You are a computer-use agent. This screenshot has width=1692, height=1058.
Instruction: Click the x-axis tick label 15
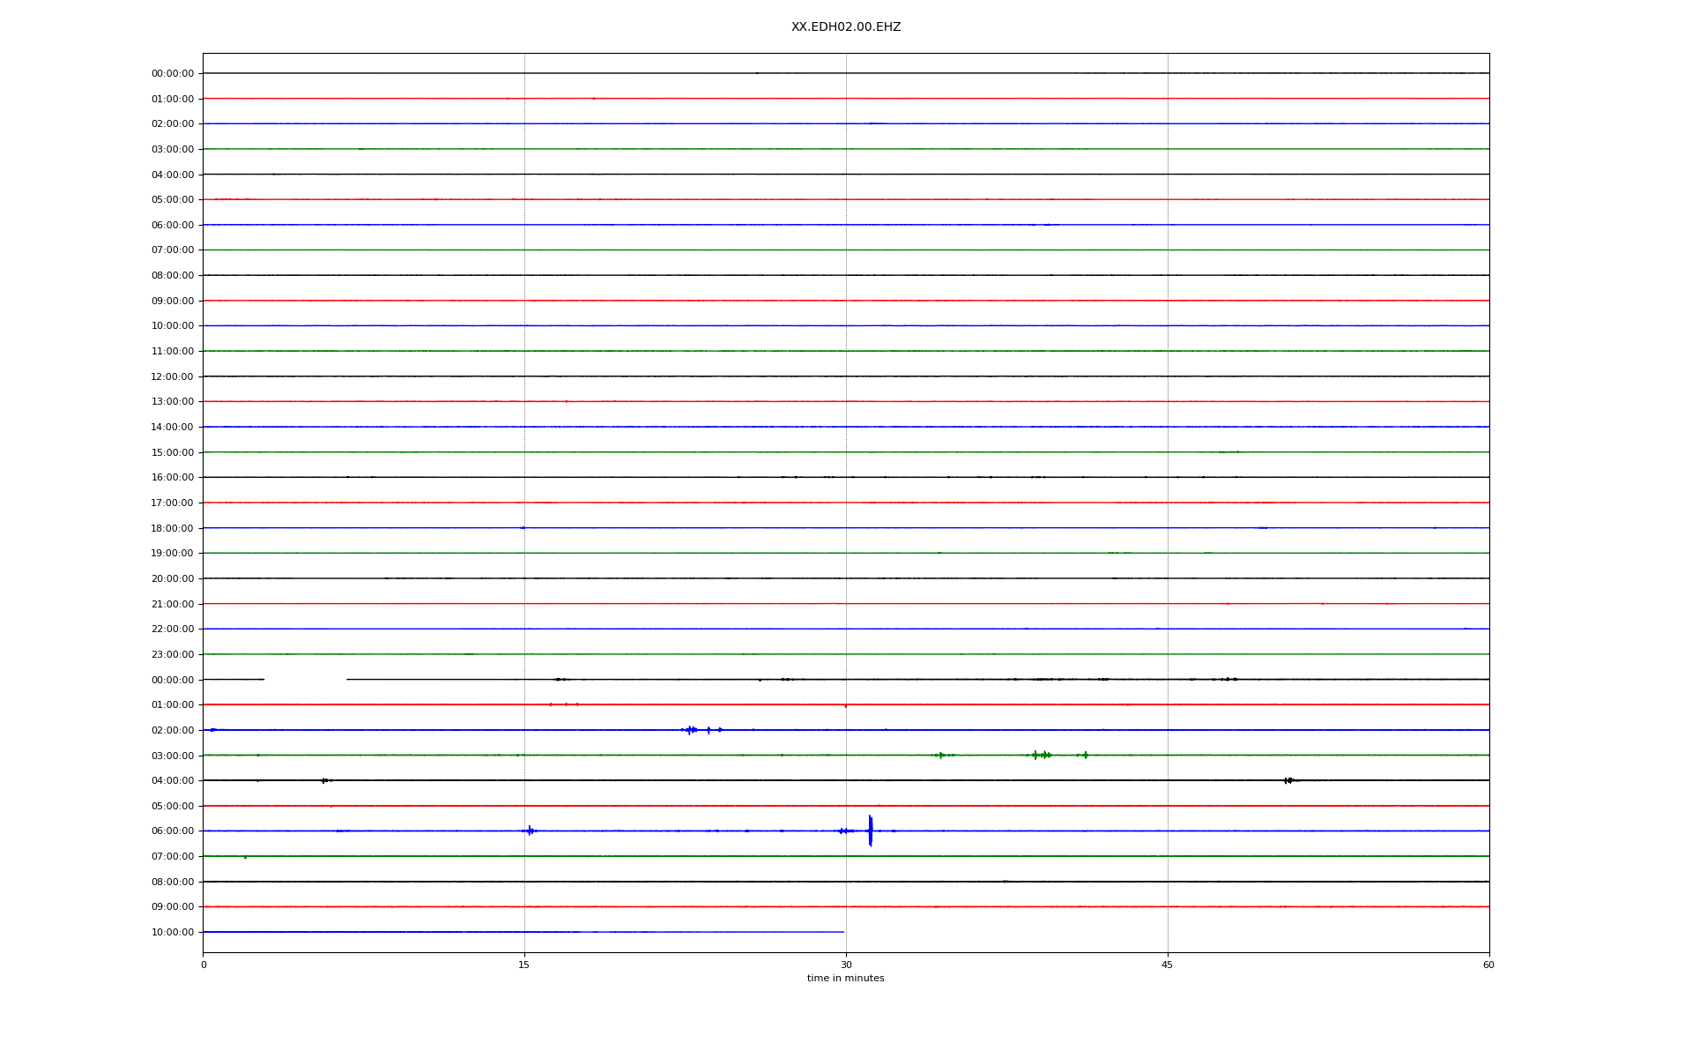[x=524, y=965]
